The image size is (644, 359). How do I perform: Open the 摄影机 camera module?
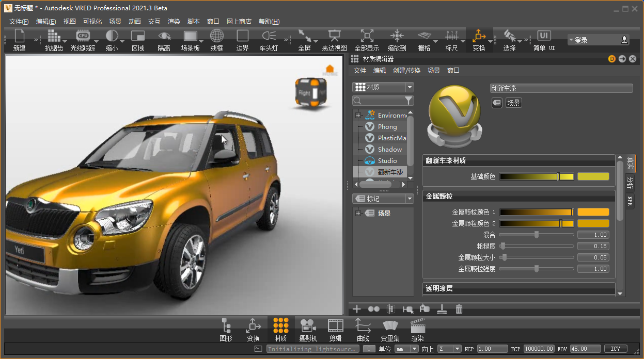pos(308,330)
